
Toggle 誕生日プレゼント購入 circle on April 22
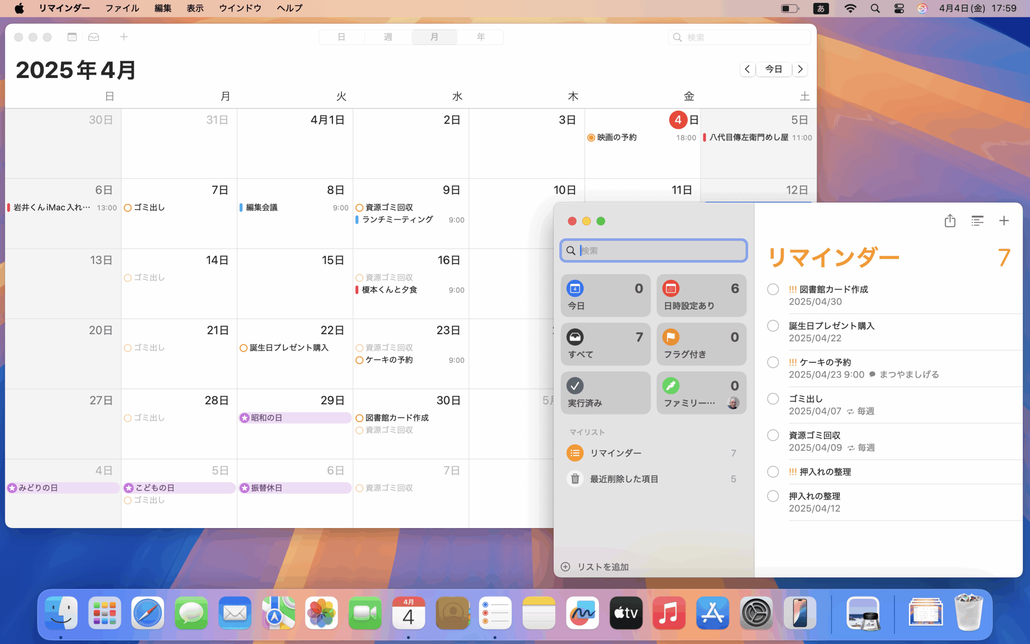(243, 348)
